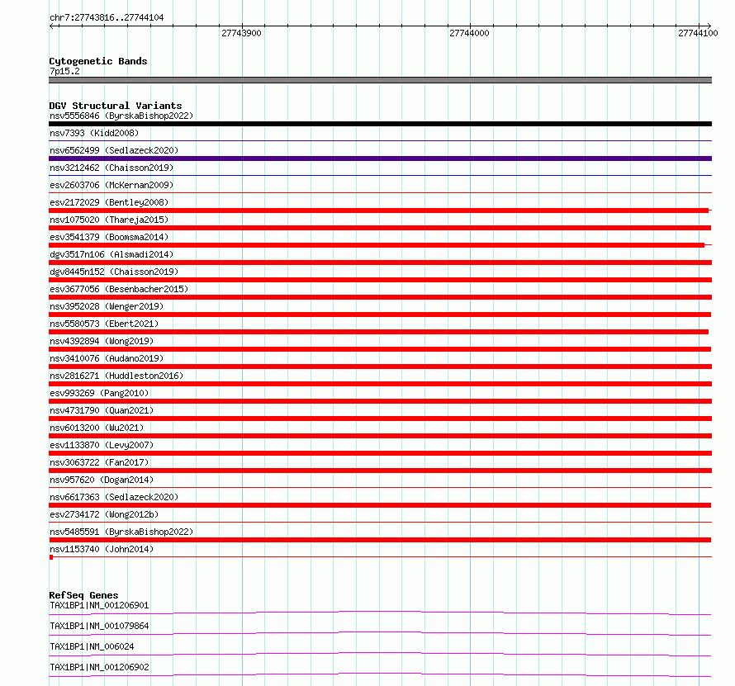Click ruler position label 27744100
Image resolution: width=735 pixels, height=686 pixels.
698,33
